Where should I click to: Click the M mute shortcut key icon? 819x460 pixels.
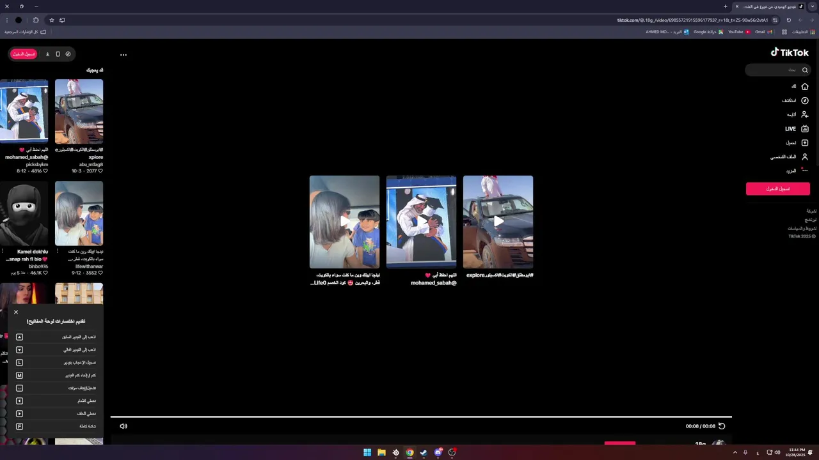[x=19, y=375]
